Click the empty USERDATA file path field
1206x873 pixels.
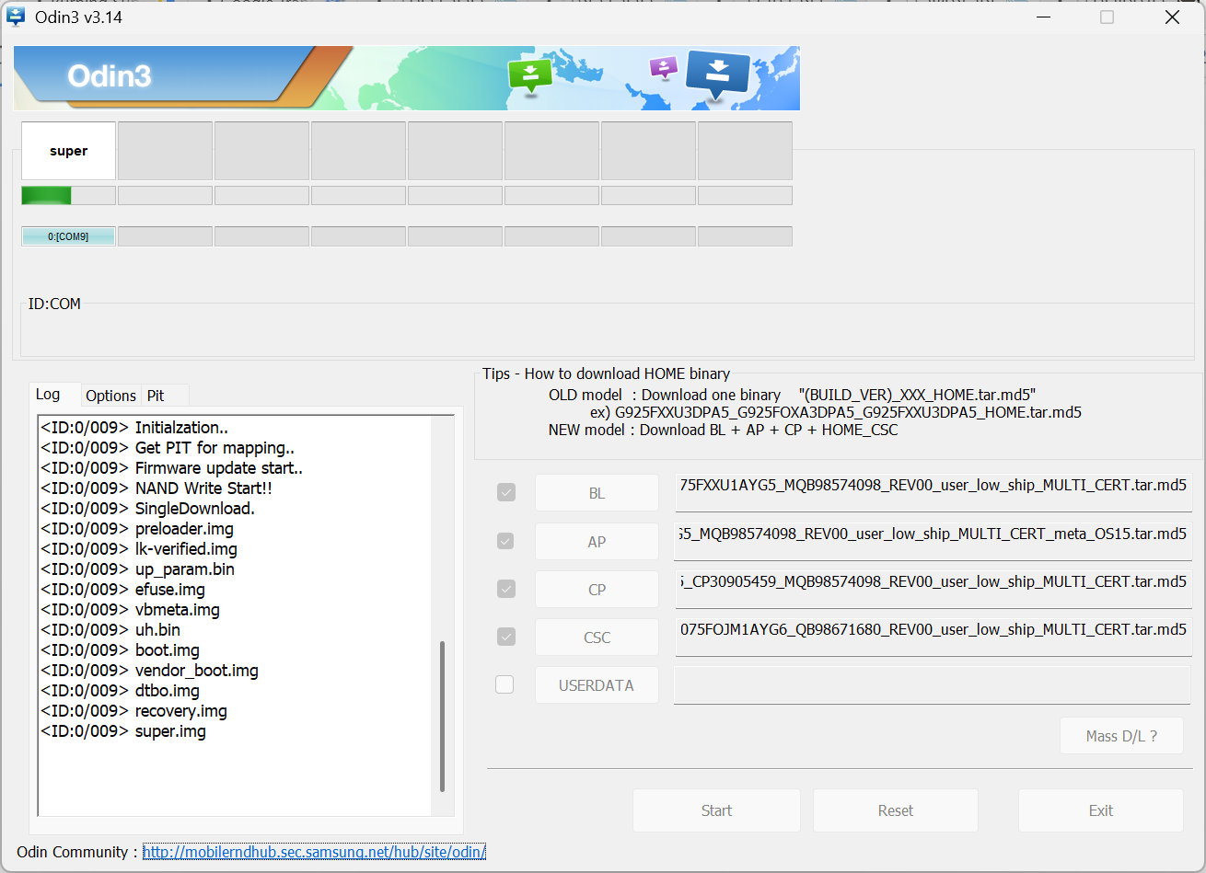pyautogui.click(x=933, y=685)
